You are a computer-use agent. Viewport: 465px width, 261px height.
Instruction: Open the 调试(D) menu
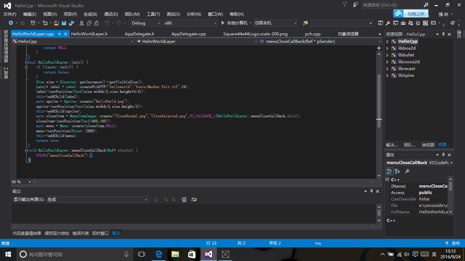coord(111,14)
